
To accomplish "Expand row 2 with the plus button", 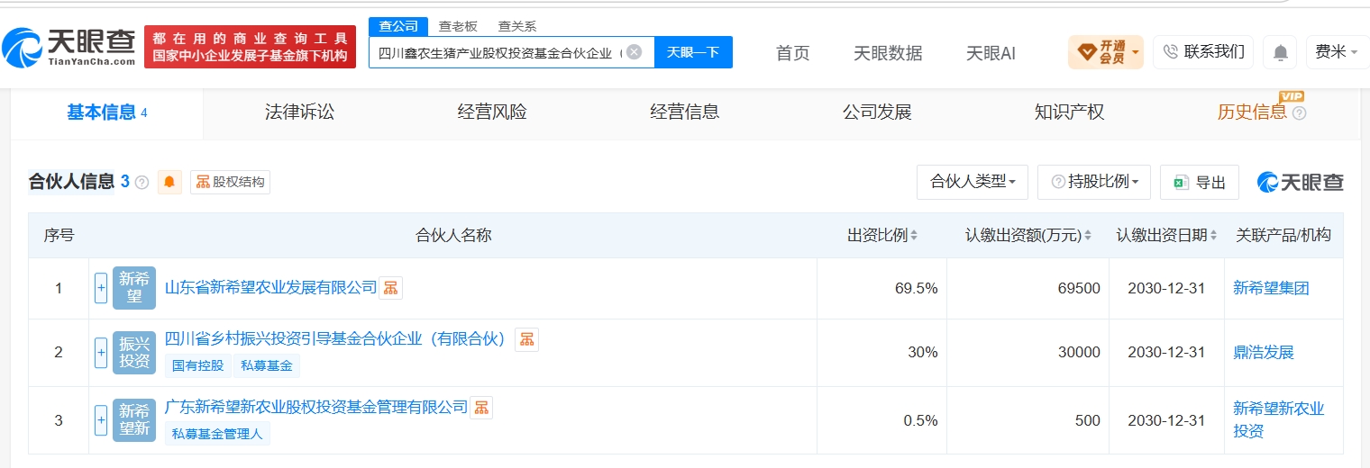I will pos(101,353).
